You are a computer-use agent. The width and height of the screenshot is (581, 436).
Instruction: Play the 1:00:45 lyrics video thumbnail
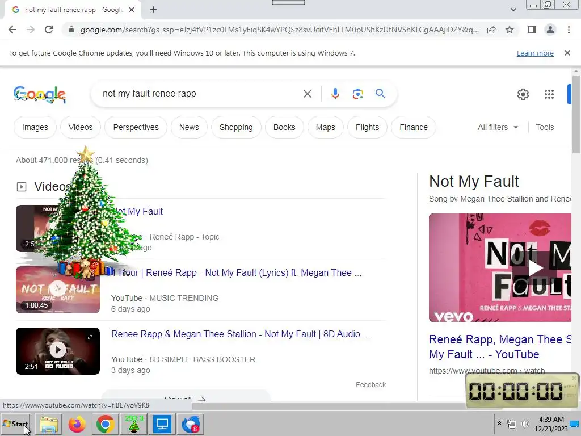pos(58,290)
